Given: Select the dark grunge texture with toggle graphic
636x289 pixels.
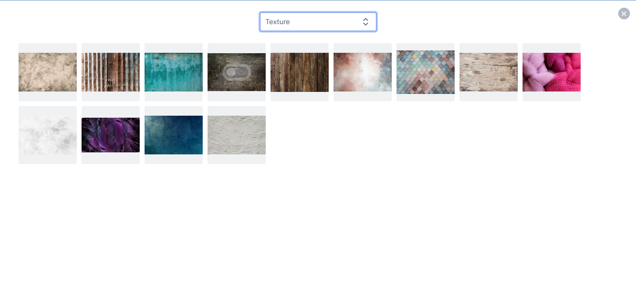Looking at the screenshot, I should click(237, 72).
